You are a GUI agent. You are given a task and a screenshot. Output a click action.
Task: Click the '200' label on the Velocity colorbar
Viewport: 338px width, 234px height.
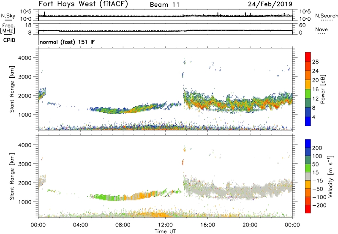(317, 148)
